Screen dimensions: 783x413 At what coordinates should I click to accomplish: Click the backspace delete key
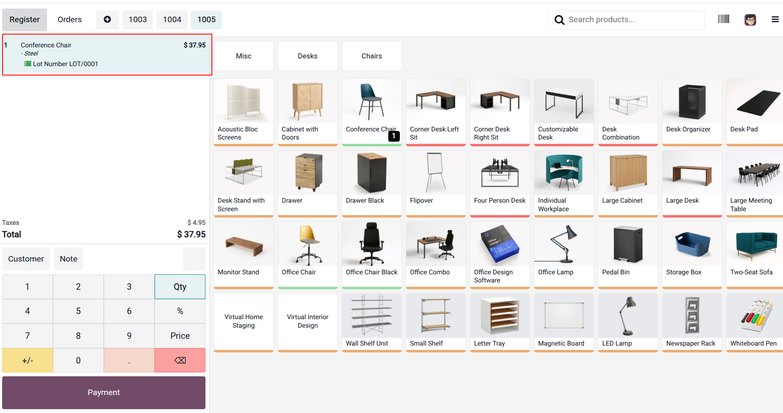pyautogui.click(x=180, y=361)
